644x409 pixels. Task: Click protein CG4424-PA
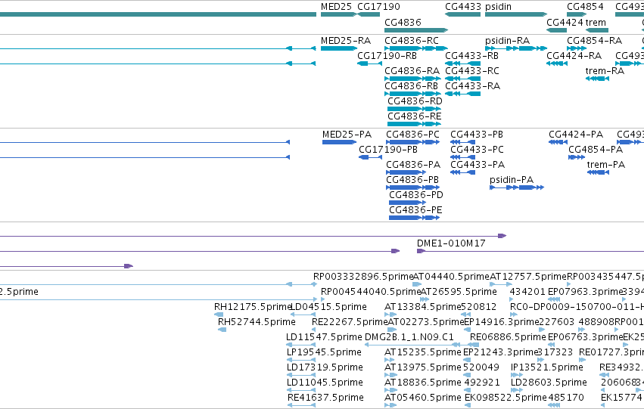558,142
